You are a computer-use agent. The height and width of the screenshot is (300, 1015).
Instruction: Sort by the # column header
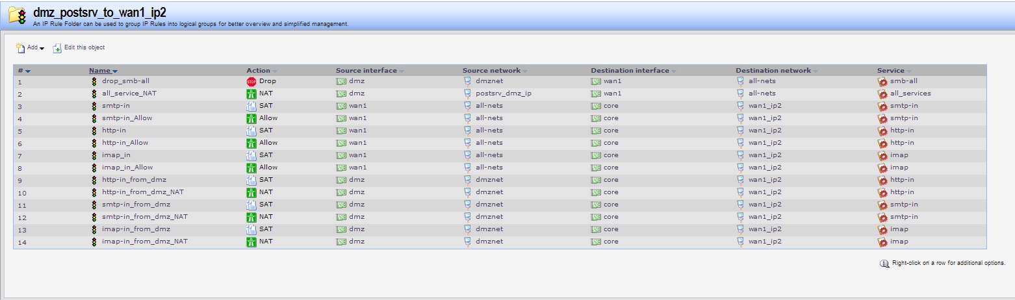(21, 71)
